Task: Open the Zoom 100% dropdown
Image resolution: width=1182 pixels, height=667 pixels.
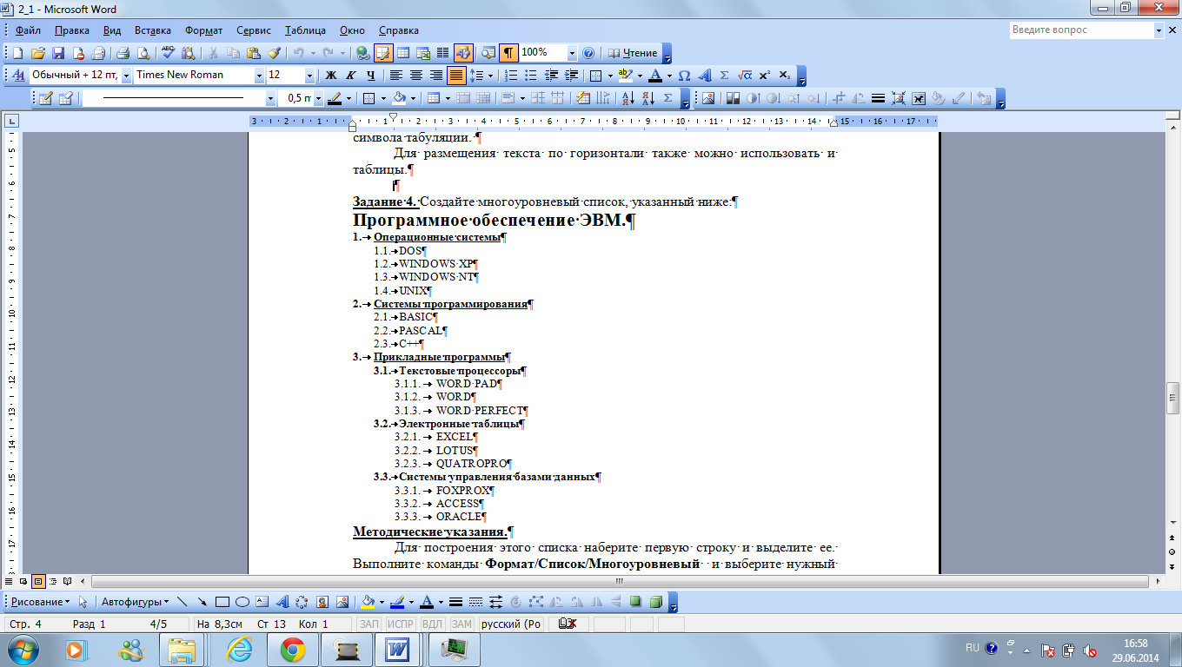Action: [571, 53]
